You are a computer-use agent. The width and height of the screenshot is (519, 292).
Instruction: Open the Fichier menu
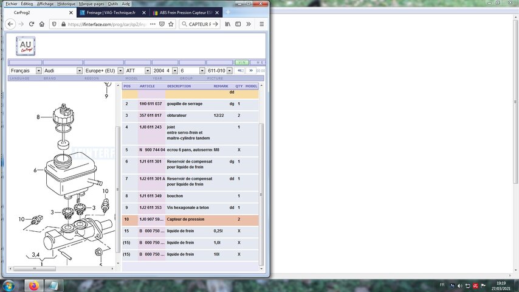coord(12,4)
